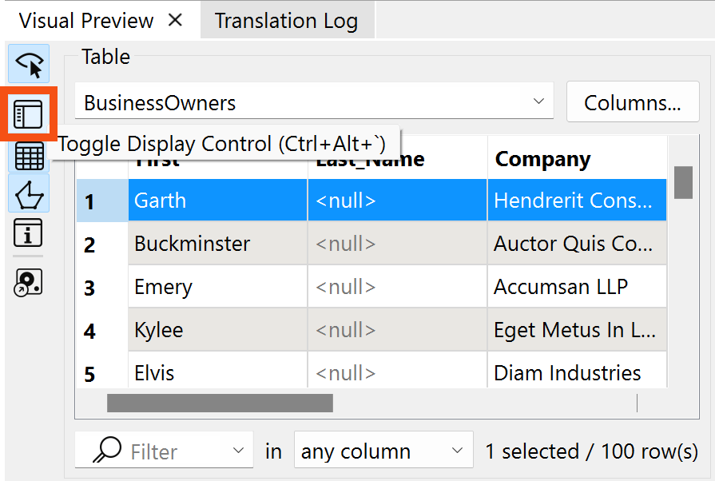
Task: Open the BusinessOwners table dropdown
Action: pos(313,102)
